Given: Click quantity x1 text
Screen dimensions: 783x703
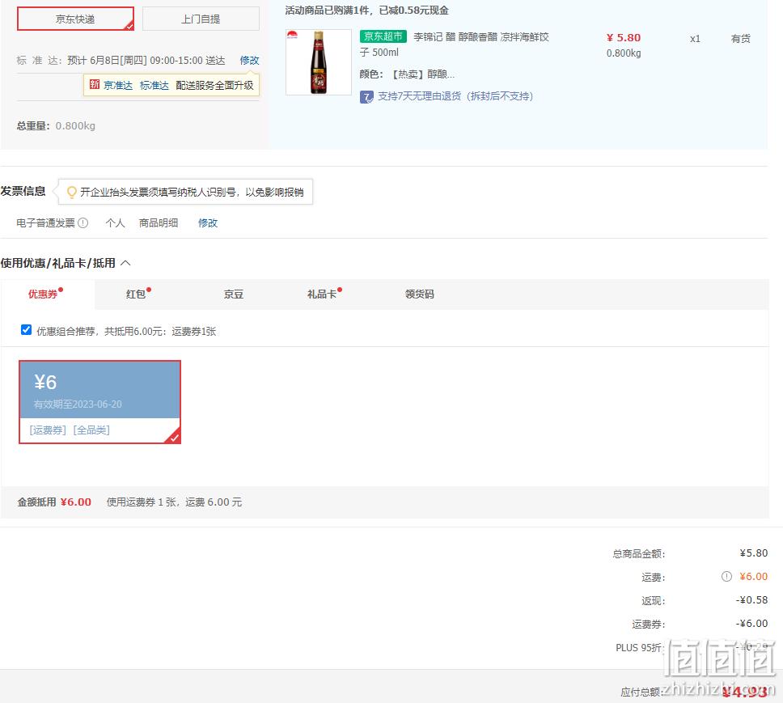Looking at the screenshot, I should click(x=695, y=39).
